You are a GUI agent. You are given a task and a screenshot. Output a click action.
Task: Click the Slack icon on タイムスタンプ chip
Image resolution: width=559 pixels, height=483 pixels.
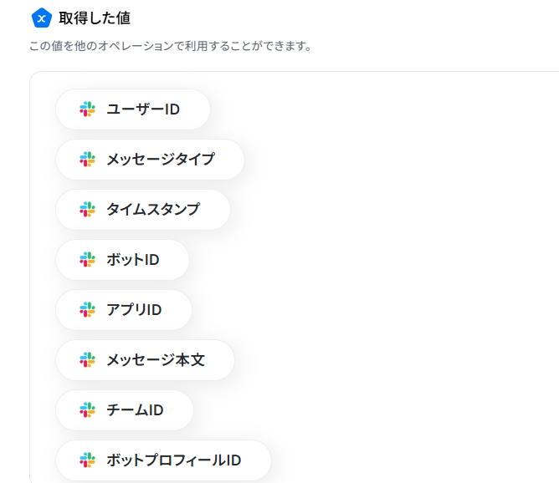click(x=87, y=210)
